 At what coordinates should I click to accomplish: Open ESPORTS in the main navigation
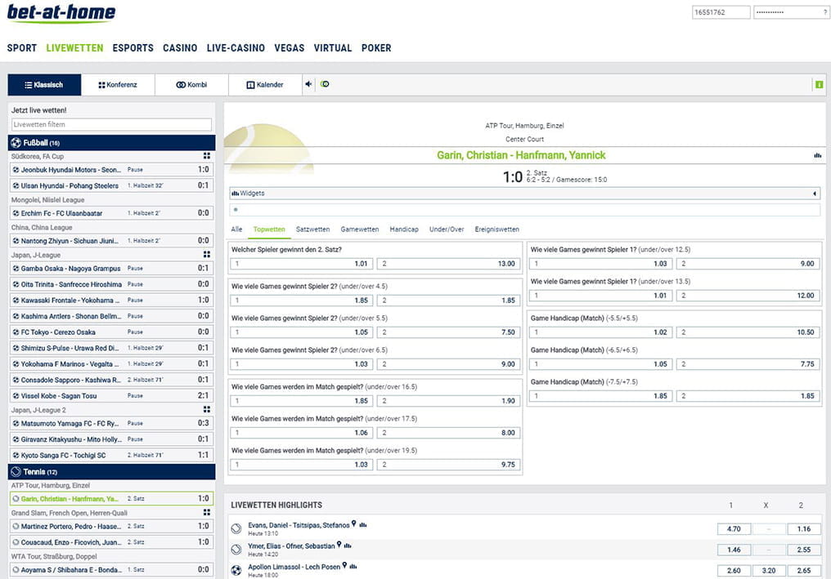[x=133, y=48]
